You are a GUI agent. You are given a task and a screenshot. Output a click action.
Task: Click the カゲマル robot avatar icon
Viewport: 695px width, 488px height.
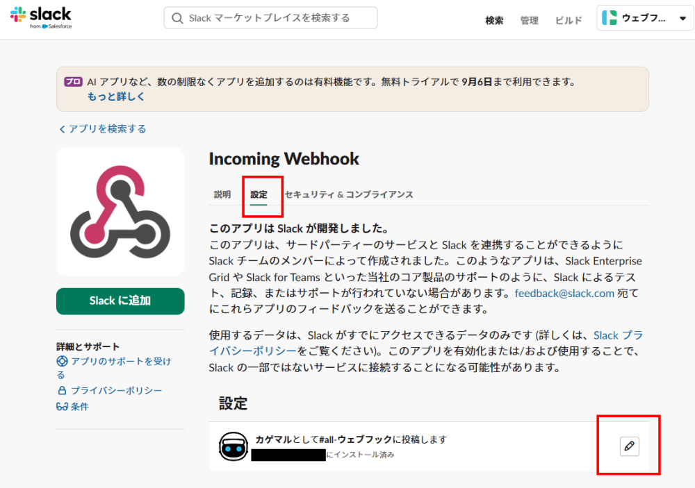pos(233,446)
